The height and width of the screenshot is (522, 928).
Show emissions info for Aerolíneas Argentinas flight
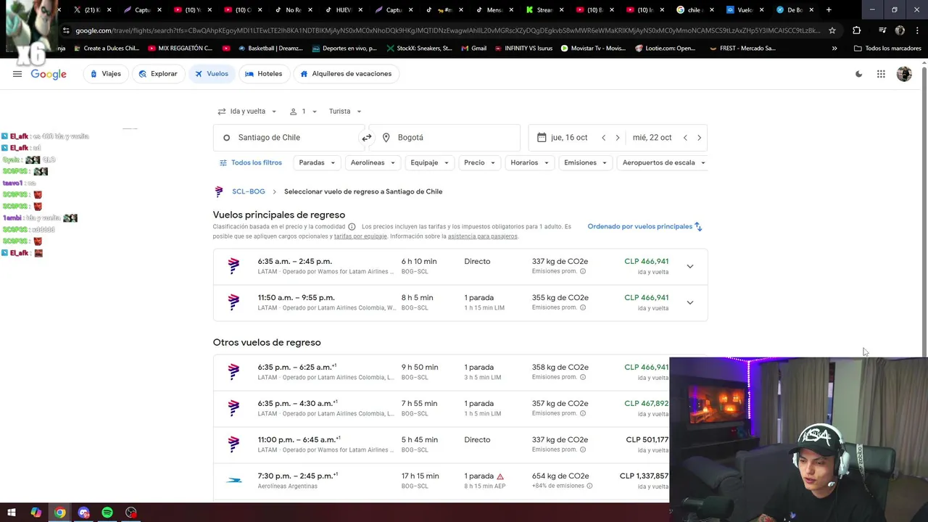[589, 486]
